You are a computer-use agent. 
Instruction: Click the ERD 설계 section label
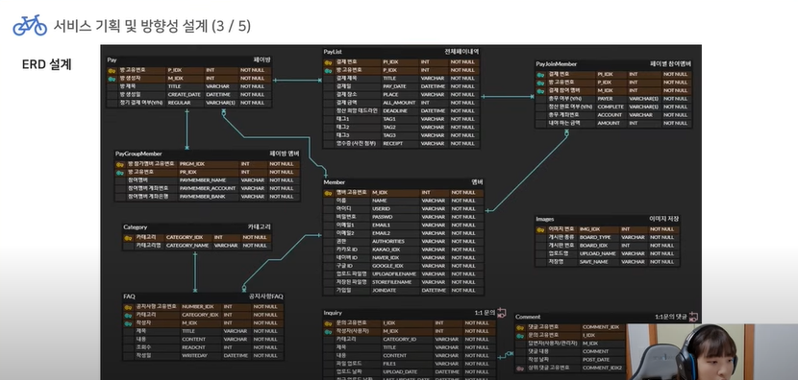(46, 64)
